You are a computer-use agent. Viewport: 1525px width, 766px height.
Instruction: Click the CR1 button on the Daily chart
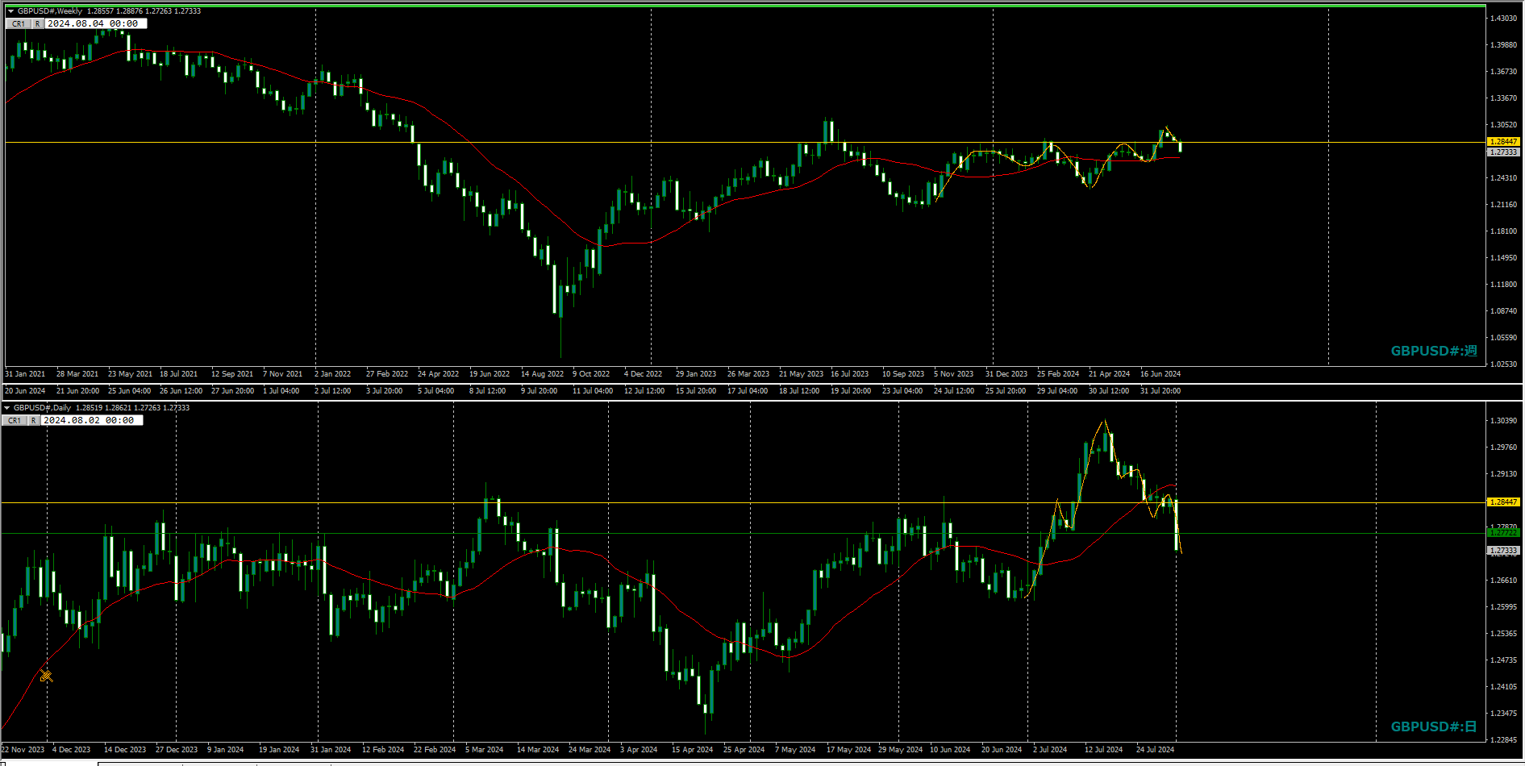coord(15,421)
